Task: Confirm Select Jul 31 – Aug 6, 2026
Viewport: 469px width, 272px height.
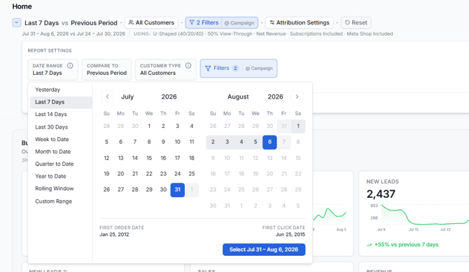Action: click(264, 250)
